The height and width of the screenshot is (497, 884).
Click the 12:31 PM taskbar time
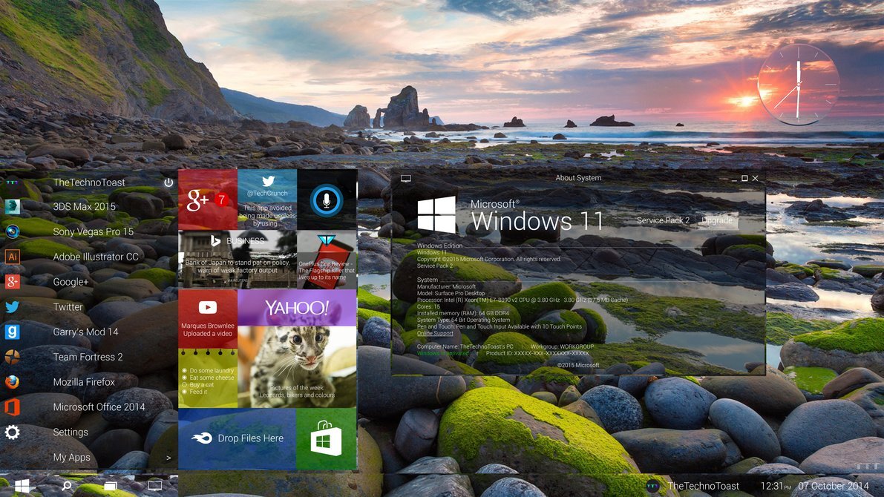[x=776, y=486]
